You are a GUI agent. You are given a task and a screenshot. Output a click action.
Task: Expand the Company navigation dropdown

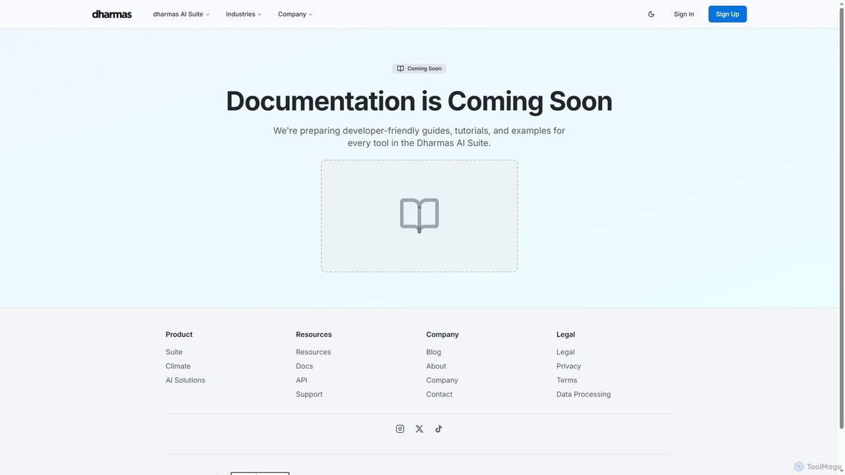295,14
